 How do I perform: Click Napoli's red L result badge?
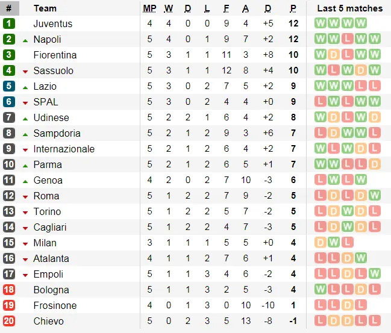tap(348, 39)
